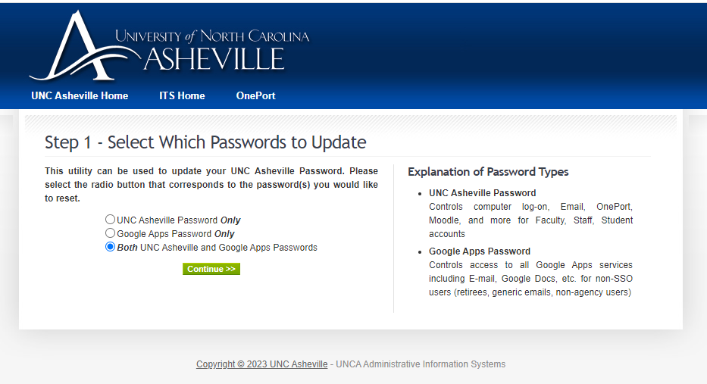Follow the Copyright © 2023 UNC Asheville link
The height and width of the screenshot is (384, 707).
261,364
